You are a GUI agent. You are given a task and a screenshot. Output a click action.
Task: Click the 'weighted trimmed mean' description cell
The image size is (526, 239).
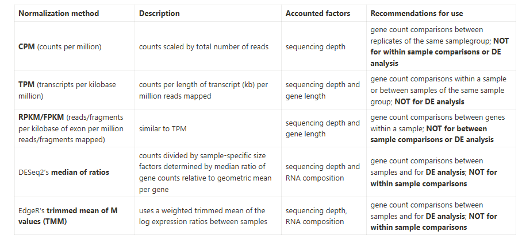click(x=202, y=216)
